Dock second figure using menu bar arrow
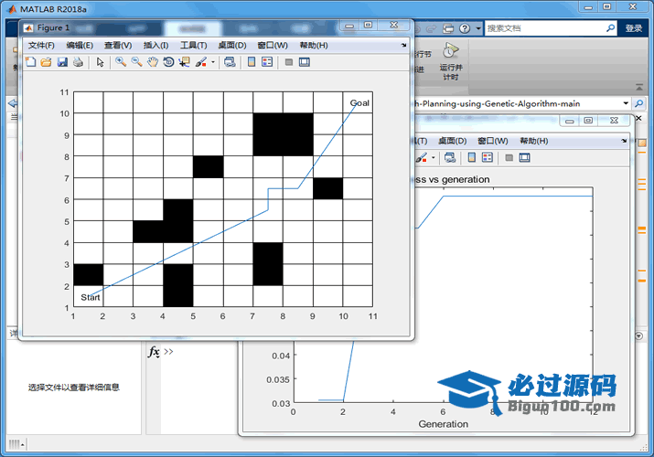Viewport: 654px width, 457px height. click(624, 141)
